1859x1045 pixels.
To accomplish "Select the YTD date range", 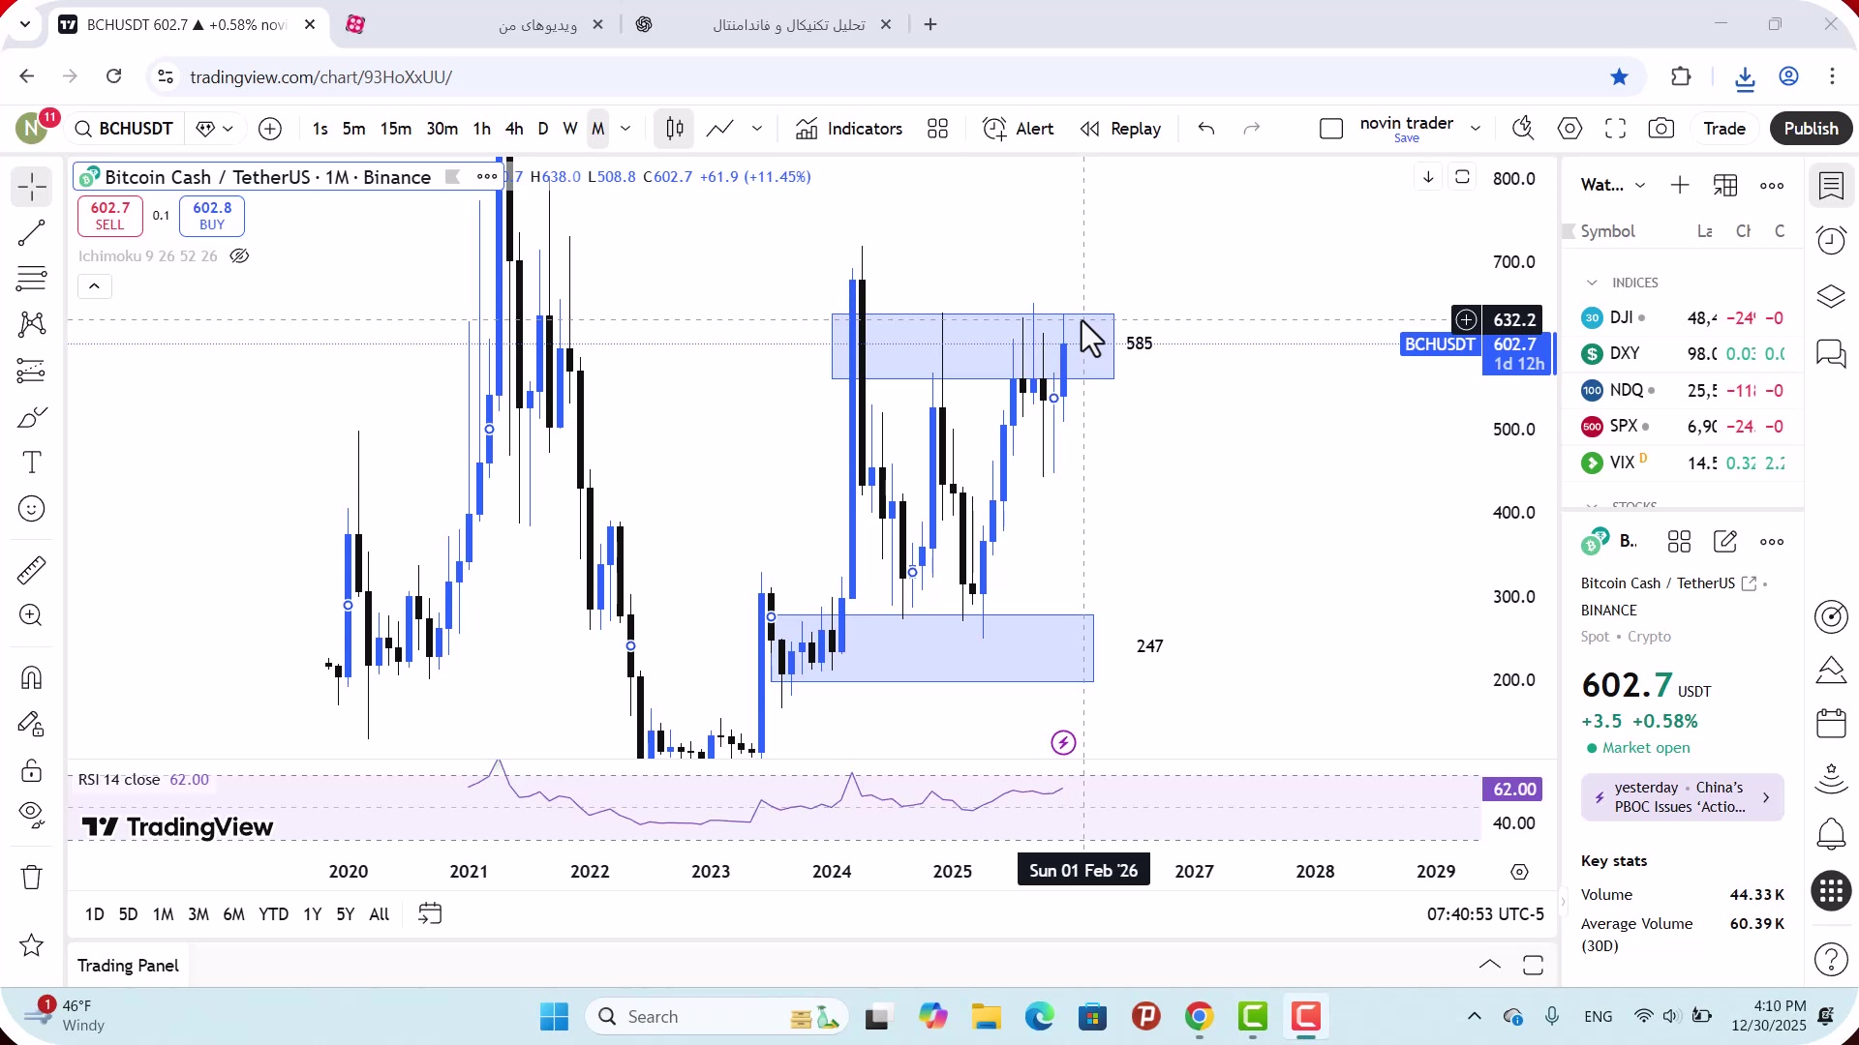I will pos(273,914).
